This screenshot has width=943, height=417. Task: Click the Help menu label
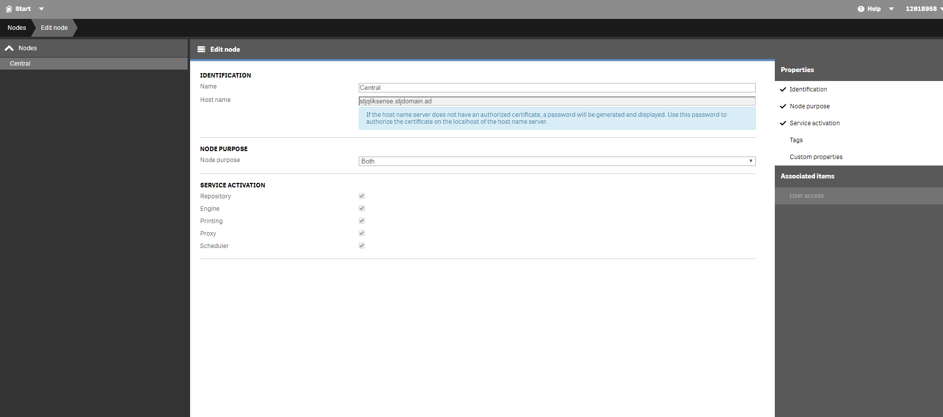pos(874,9)
